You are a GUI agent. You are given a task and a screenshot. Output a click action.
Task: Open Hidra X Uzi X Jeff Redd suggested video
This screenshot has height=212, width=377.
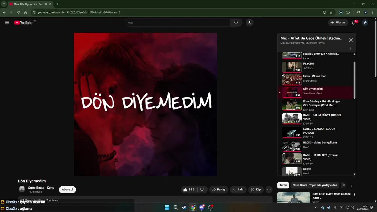click(x=315, y=197)
